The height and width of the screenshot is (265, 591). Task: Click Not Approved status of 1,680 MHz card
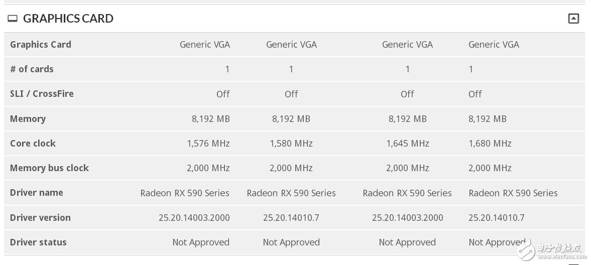(x=497, y=242)
